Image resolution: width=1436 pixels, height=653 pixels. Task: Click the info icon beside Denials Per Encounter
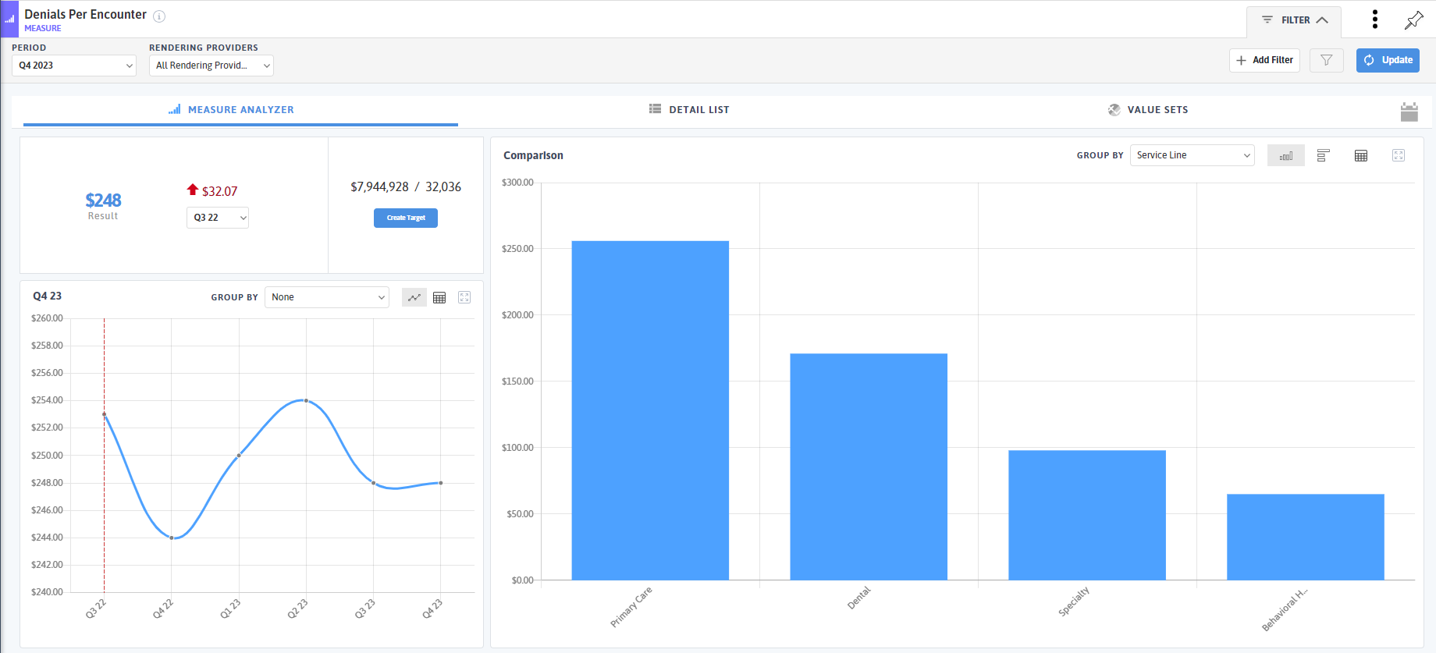click(159, 16)
